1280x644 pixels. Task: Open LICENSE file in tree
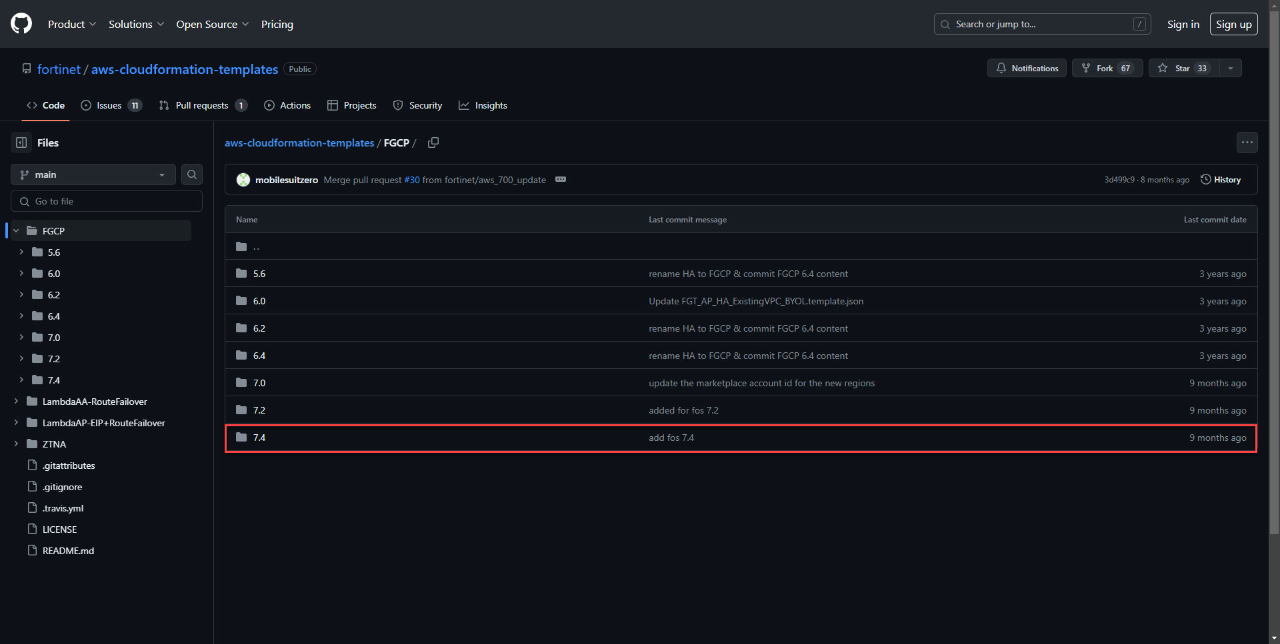[59, 529]
